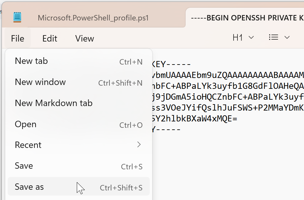Close the File menu via File
Image resolution: width=304 pixels, height=200 pixels.
click(x=18, y=39)
